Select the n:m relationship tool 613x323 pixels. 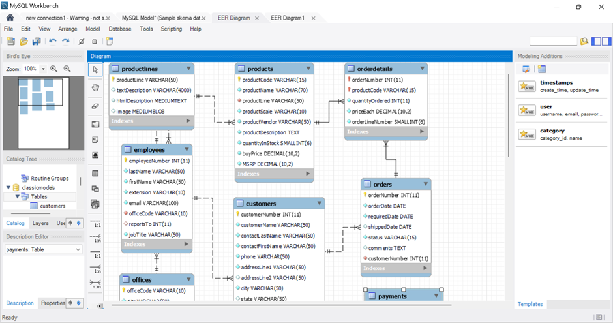pos(96,284)
